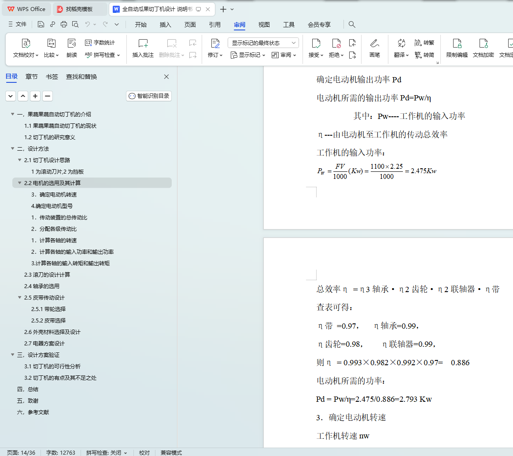513x456 pixels.
Task: Open quick access toolbar customize arrow
Action: pyautogui.click(x=117, y=24)
